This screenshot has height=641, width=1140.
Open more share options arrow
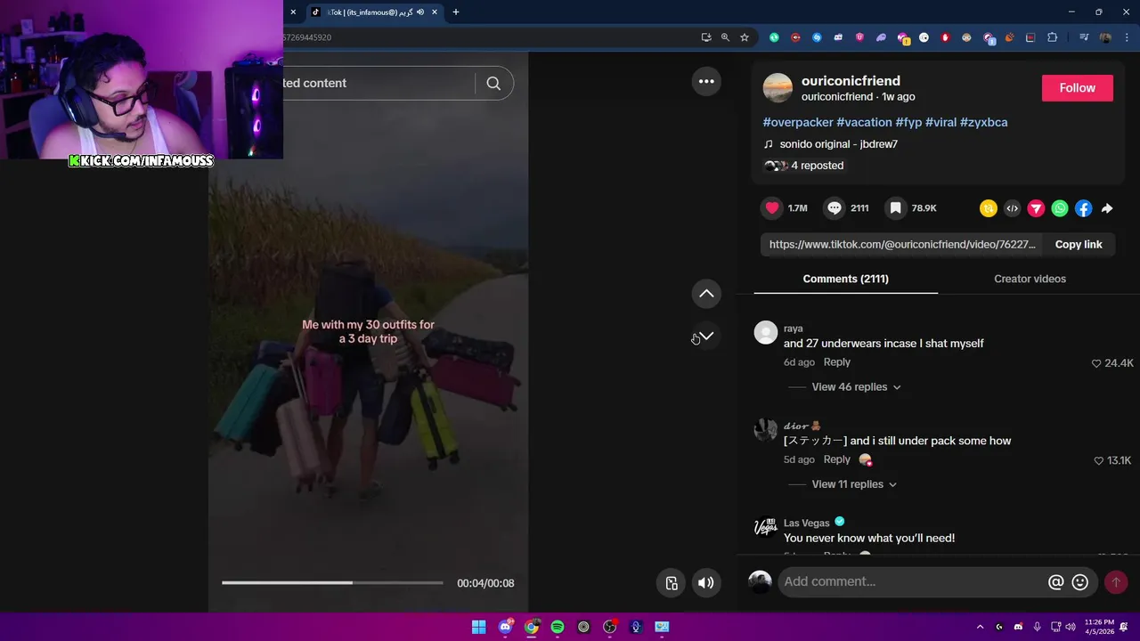click(x=1107, y=208)
